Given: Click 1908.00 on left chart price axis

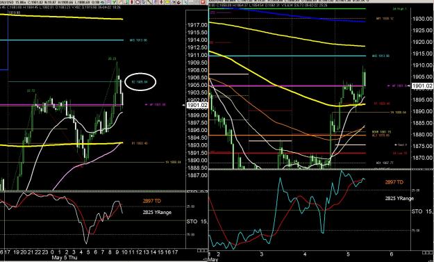Looking at the screenshot, I should [197, 70].
